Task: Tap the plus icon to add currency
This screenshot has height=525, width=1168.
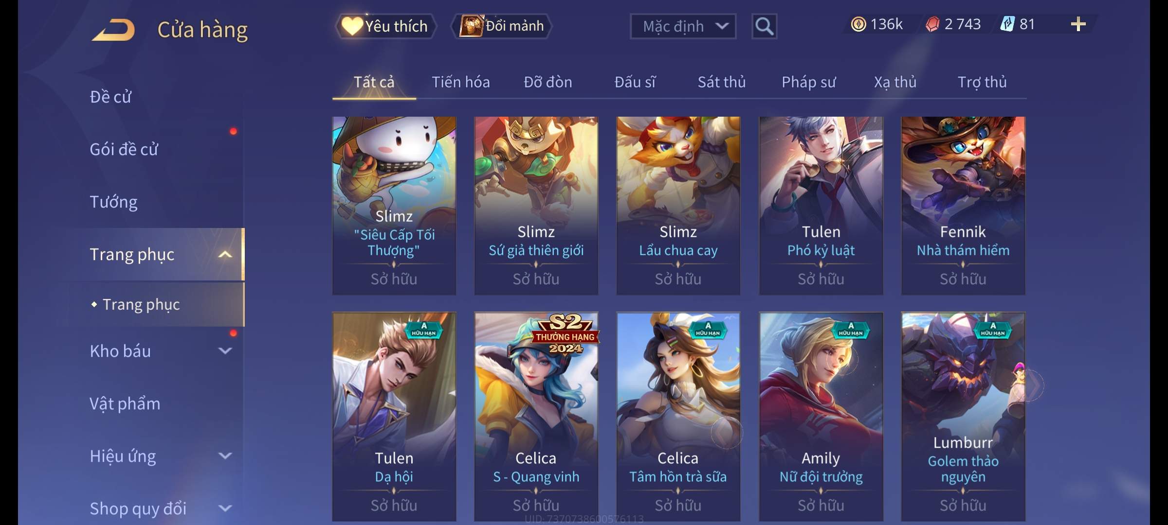Action: point(1078,24)
